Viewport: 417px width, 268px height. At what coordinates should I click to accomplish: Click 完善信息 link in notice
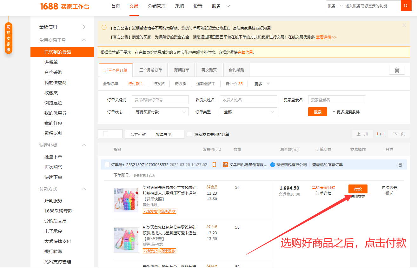pyautogui.click(x=245, y=52)
